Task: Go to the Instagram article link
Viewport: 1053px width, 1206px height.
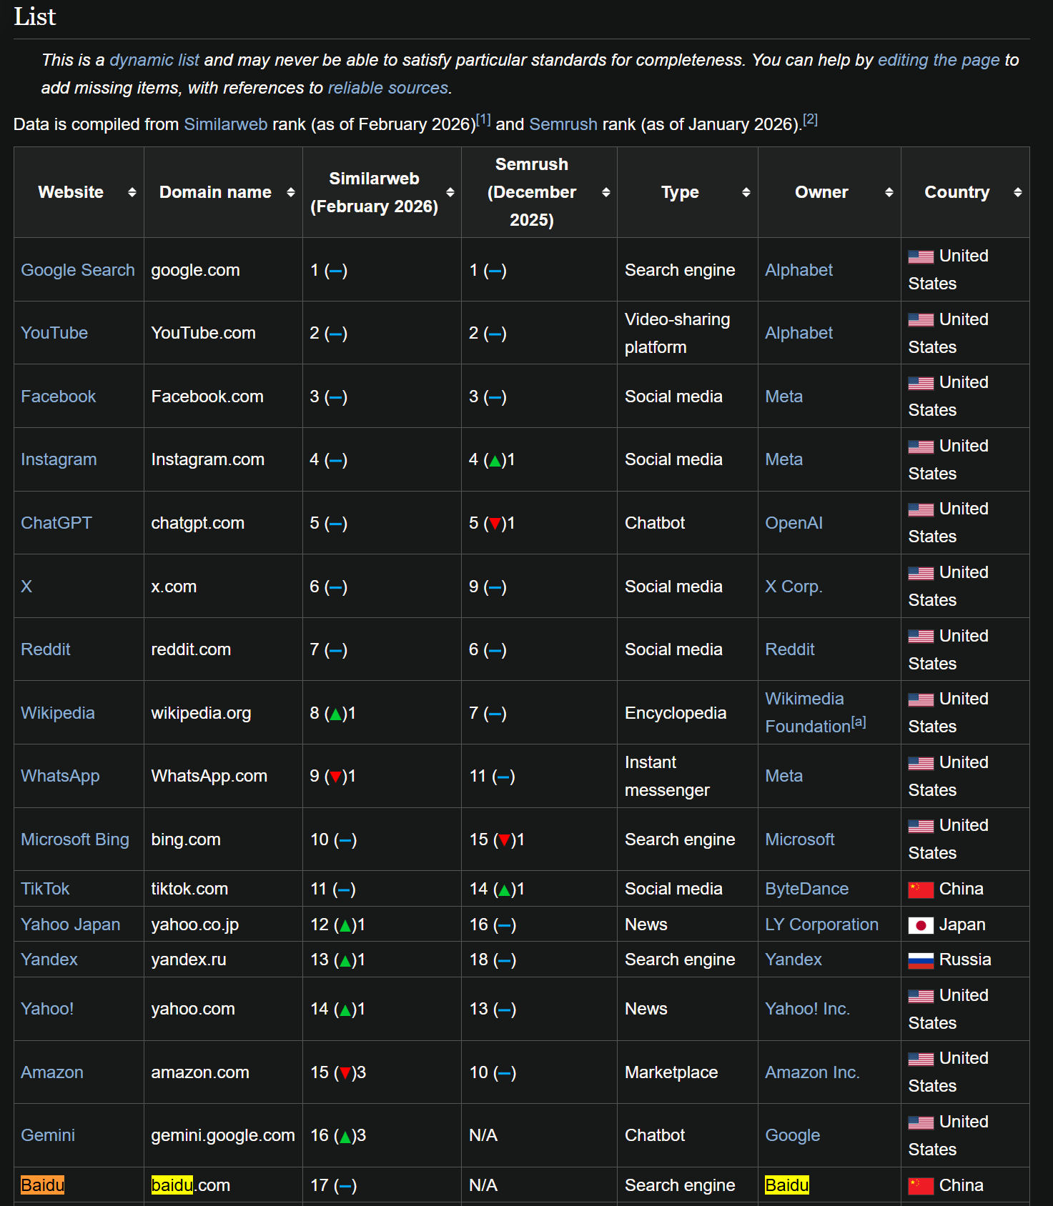Action: pyautogui.click(x=59, y=459)
